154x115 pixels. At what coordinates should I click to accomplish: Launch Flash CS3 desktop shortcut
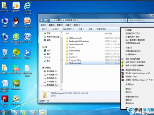(x=5, y=101)
